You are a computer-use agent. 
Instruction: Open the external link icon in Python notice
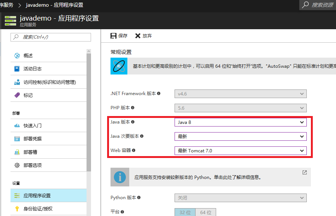click(x=305, y=172)
